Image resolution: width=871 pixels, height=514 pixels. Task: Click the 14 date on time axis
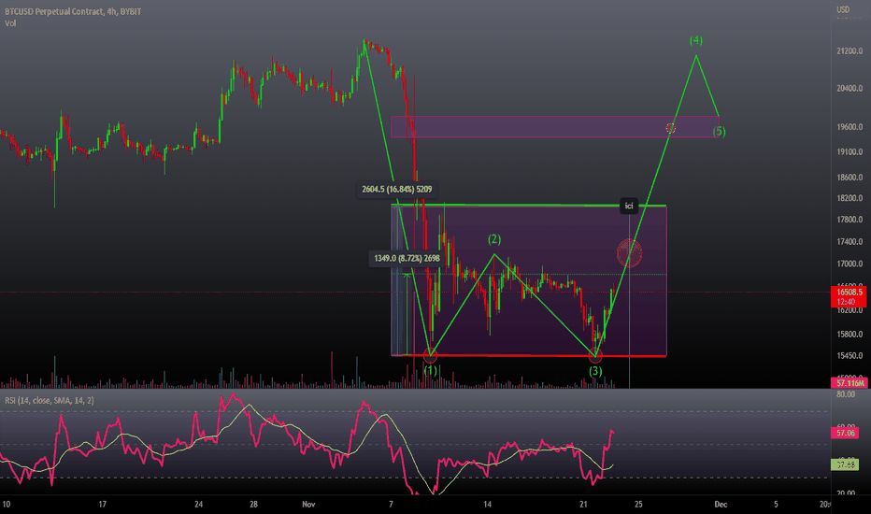coord(487,504)
